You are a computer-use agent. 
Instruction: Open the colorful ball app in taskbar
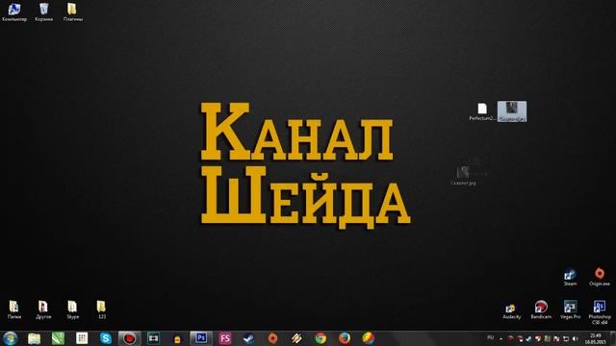368,338
